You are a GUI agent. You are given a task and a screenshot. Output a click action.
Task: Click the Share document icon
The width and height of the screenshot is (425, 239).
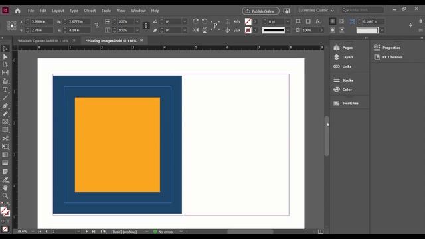(286, 11)
